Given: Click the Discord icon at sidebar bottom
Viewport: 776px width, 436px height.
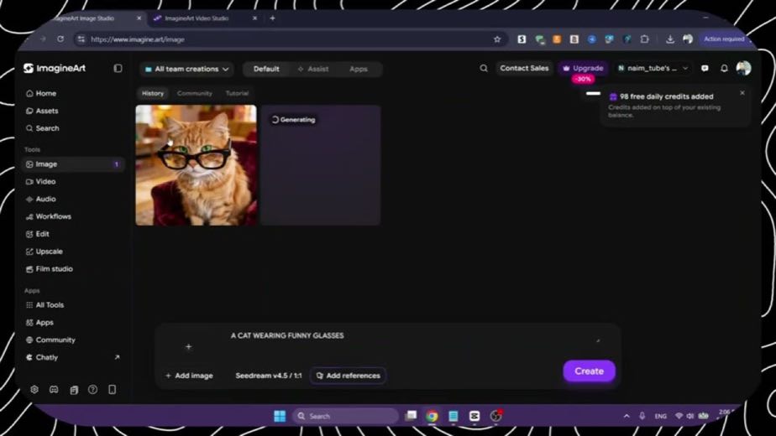Looking at the screenshot, I should pos(54,390).
